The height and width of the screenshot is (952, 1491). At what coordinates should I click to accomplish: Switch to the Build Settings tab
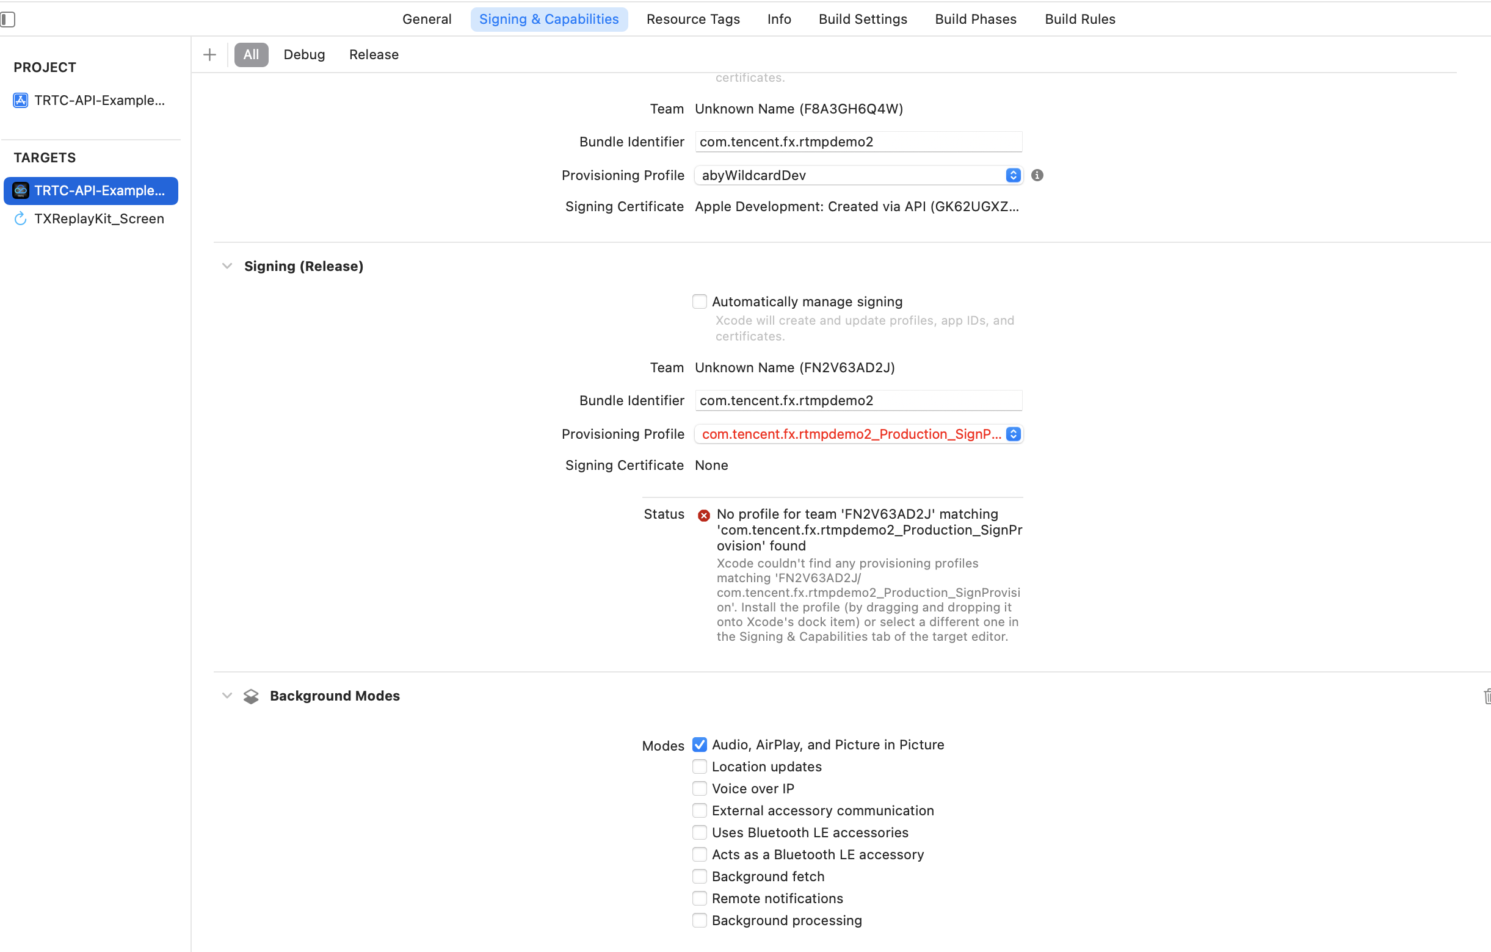point(863,19)
